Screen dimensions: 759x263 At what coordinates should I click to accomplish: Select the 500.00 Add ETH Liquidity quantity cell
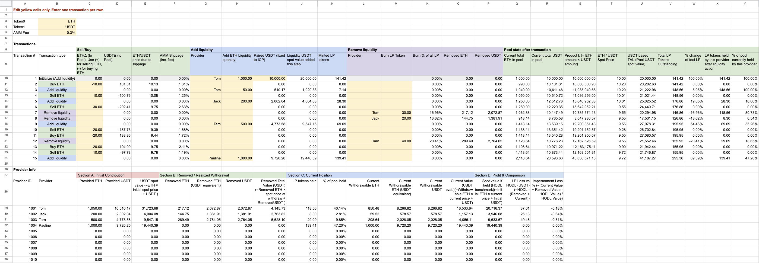click(x=237, y=124)
